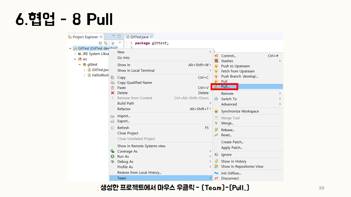
Task: Open the Switch To submenu
Action: point(229,99)
